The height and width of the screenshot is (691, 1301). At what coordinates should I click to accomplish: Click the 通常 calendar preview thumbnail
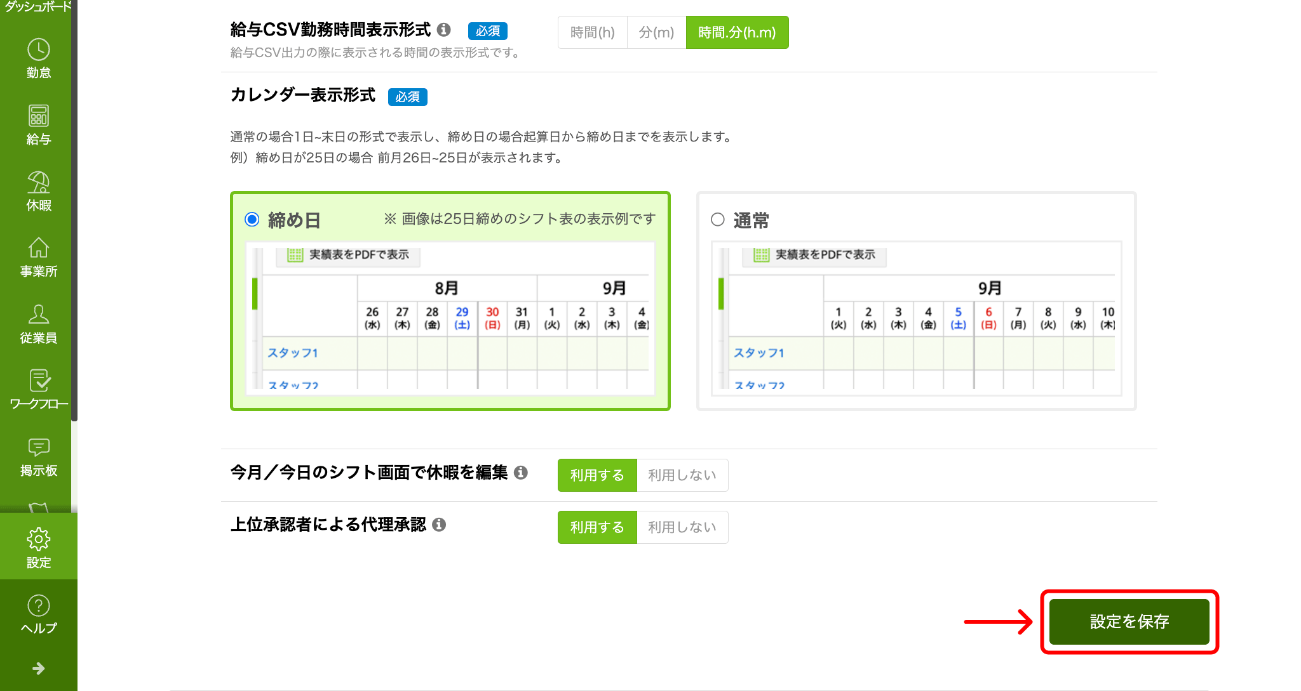point(916,319)
